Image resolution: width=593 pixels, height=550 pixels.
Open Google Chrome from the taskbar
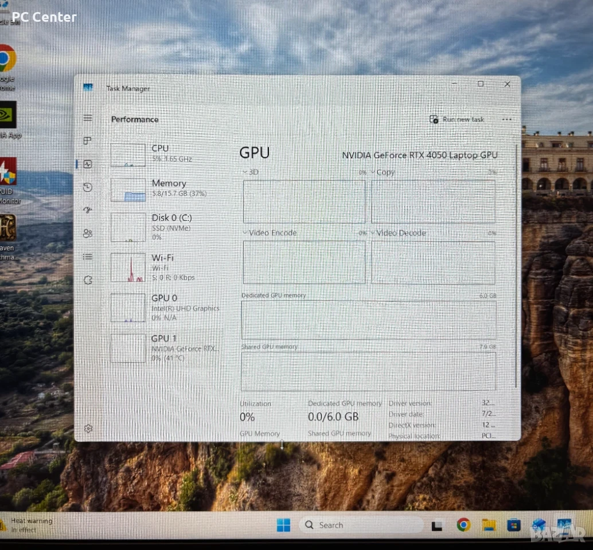pos(463,525)
